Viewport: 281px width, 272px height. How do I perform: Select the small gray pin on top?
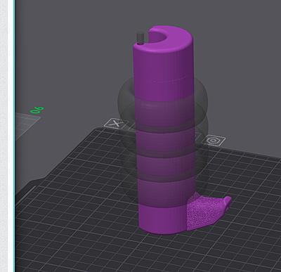coord(140,37)
